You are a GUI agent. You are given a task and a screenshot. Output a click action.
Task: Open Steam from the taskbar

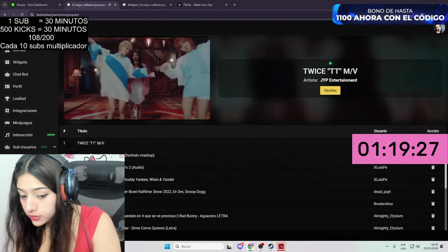[271, 246]
